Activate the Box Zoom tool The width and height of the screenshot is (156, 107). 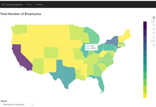tap(154, 25)
